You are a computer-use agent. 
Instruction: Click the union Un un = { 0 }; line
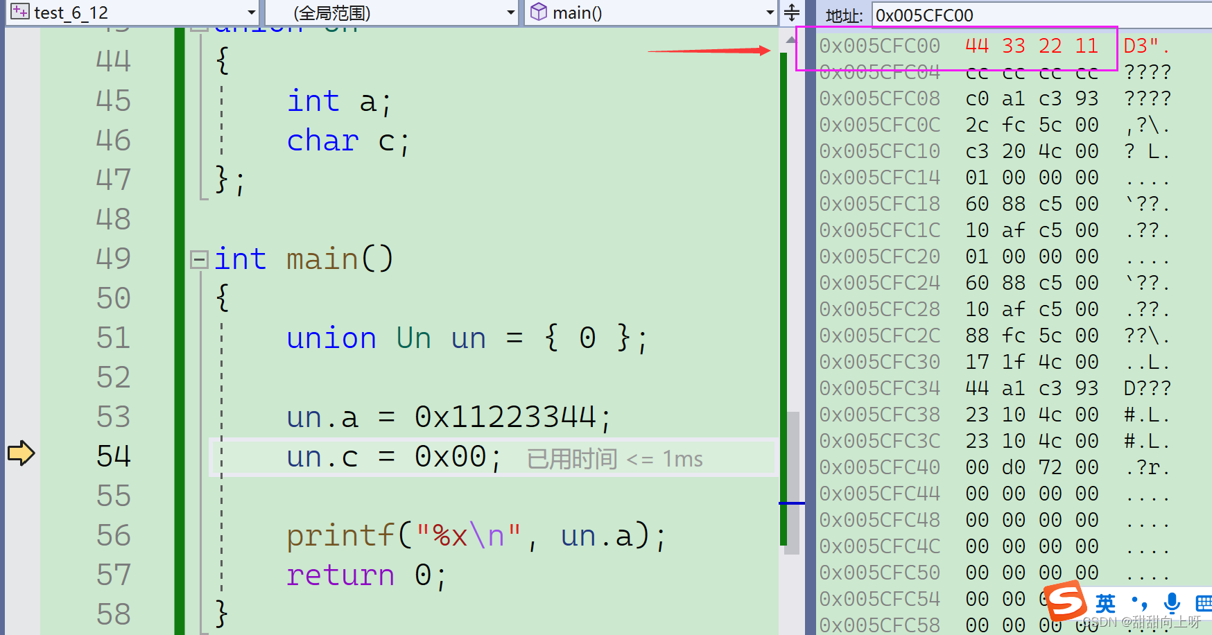(x=467, y=338)
